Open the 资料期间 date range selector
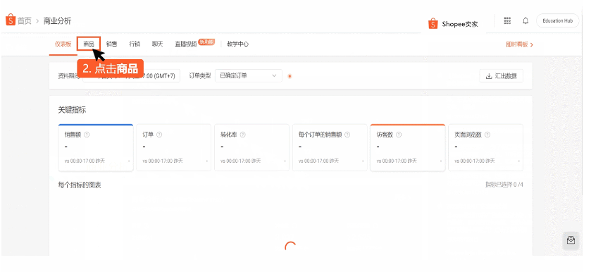Viewport: 591px width, 272px height. coord(132,76)
